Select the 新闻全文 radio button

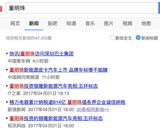[112, 38]
